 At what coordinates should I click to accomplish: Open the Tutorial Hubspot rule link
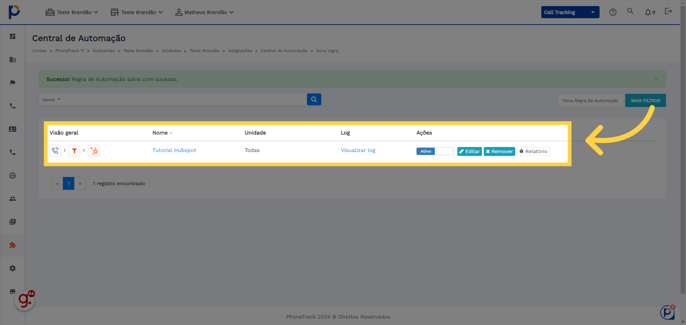174,150
